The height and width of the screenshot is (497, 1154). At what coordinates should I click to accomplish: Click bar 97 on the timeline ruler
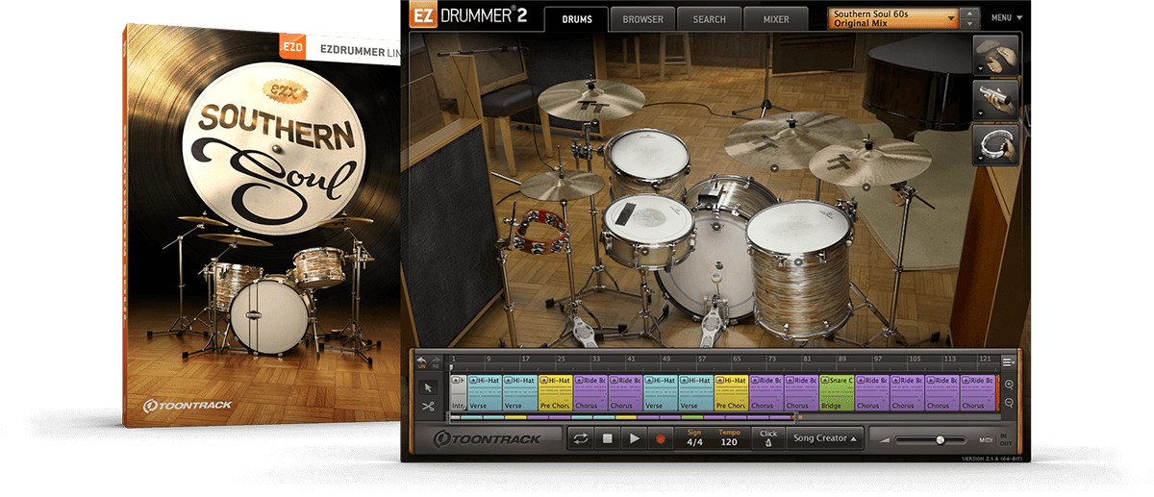tap(877, 360)
